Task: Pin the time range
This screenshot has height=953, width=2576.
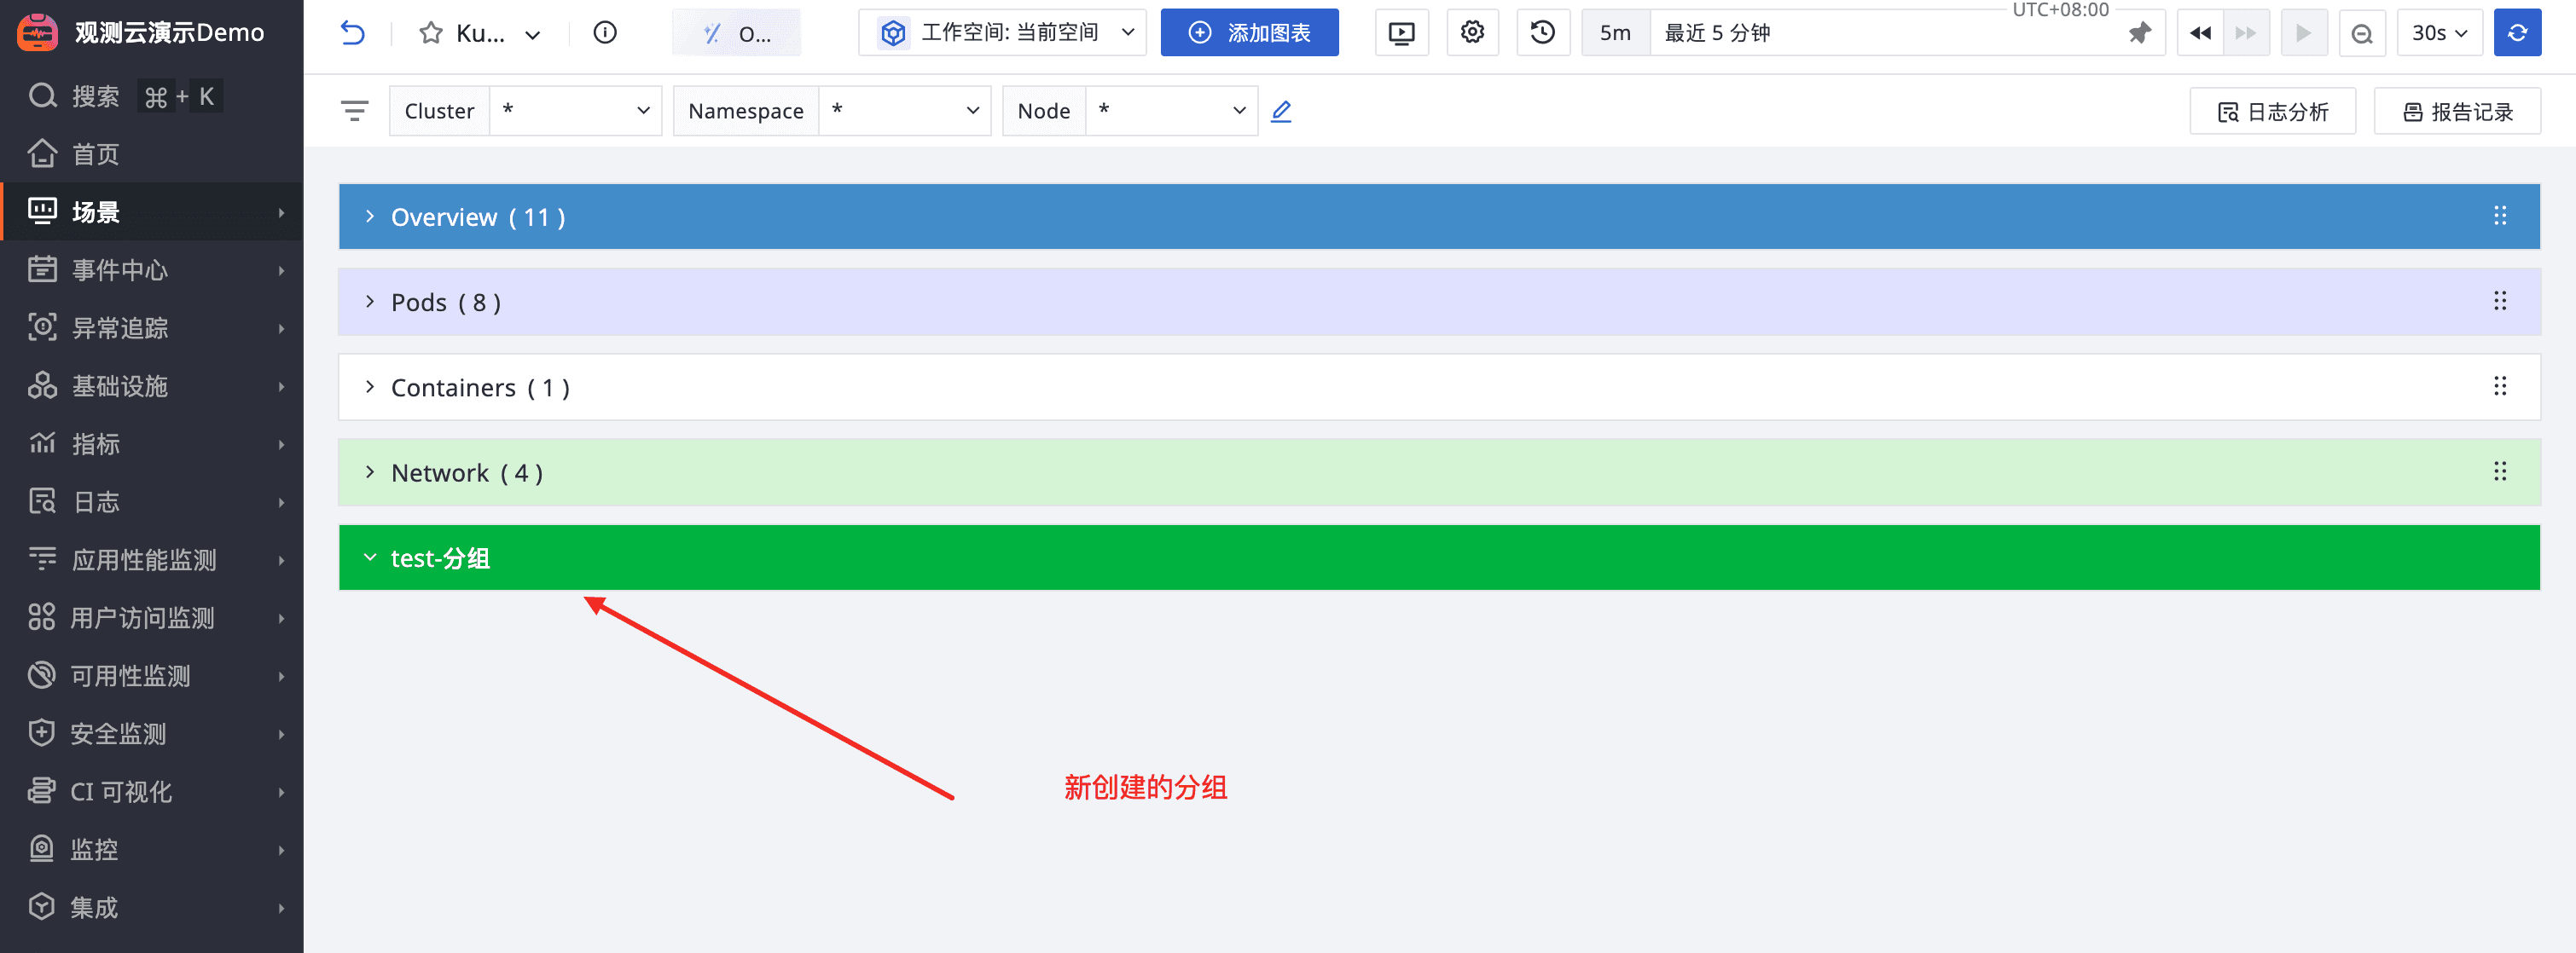Action: tap(2139, 33)
